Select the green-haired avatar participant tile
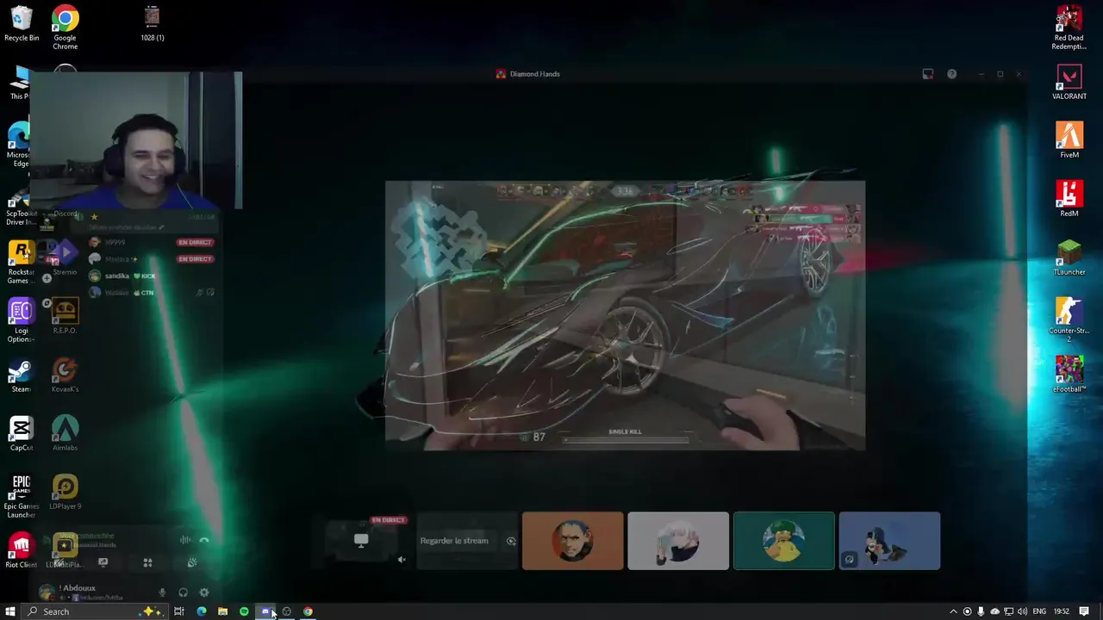This screenshot has width=1103, height=620. [x=784, y=541]
